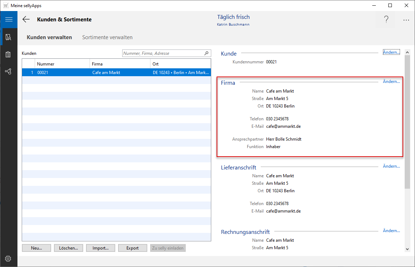This screenshot has height=267, width=415.
Task: Open the three-dots more options menu
Action: pyautogui.click(x=406, y=20)
